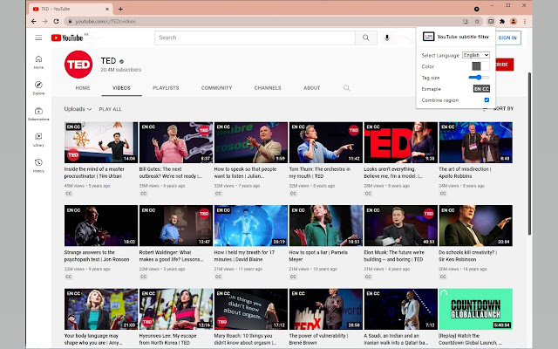Open Bill Gates: The next outbreak title link

[171, 173]
